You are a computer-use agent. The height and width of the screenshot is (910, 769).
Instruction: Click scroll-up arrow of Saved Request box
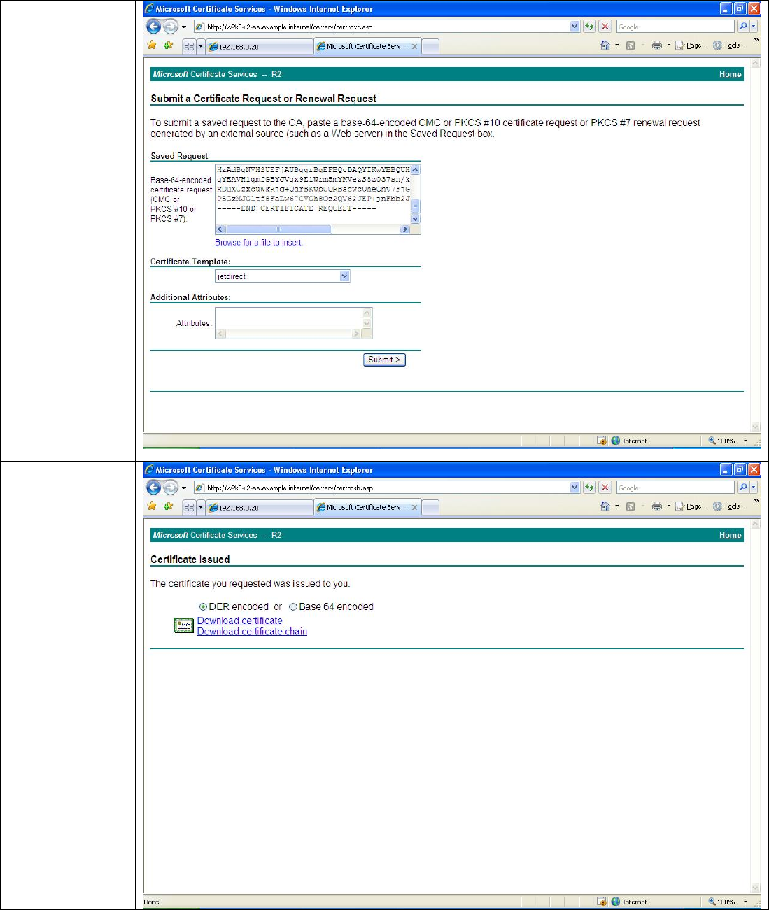415,170
